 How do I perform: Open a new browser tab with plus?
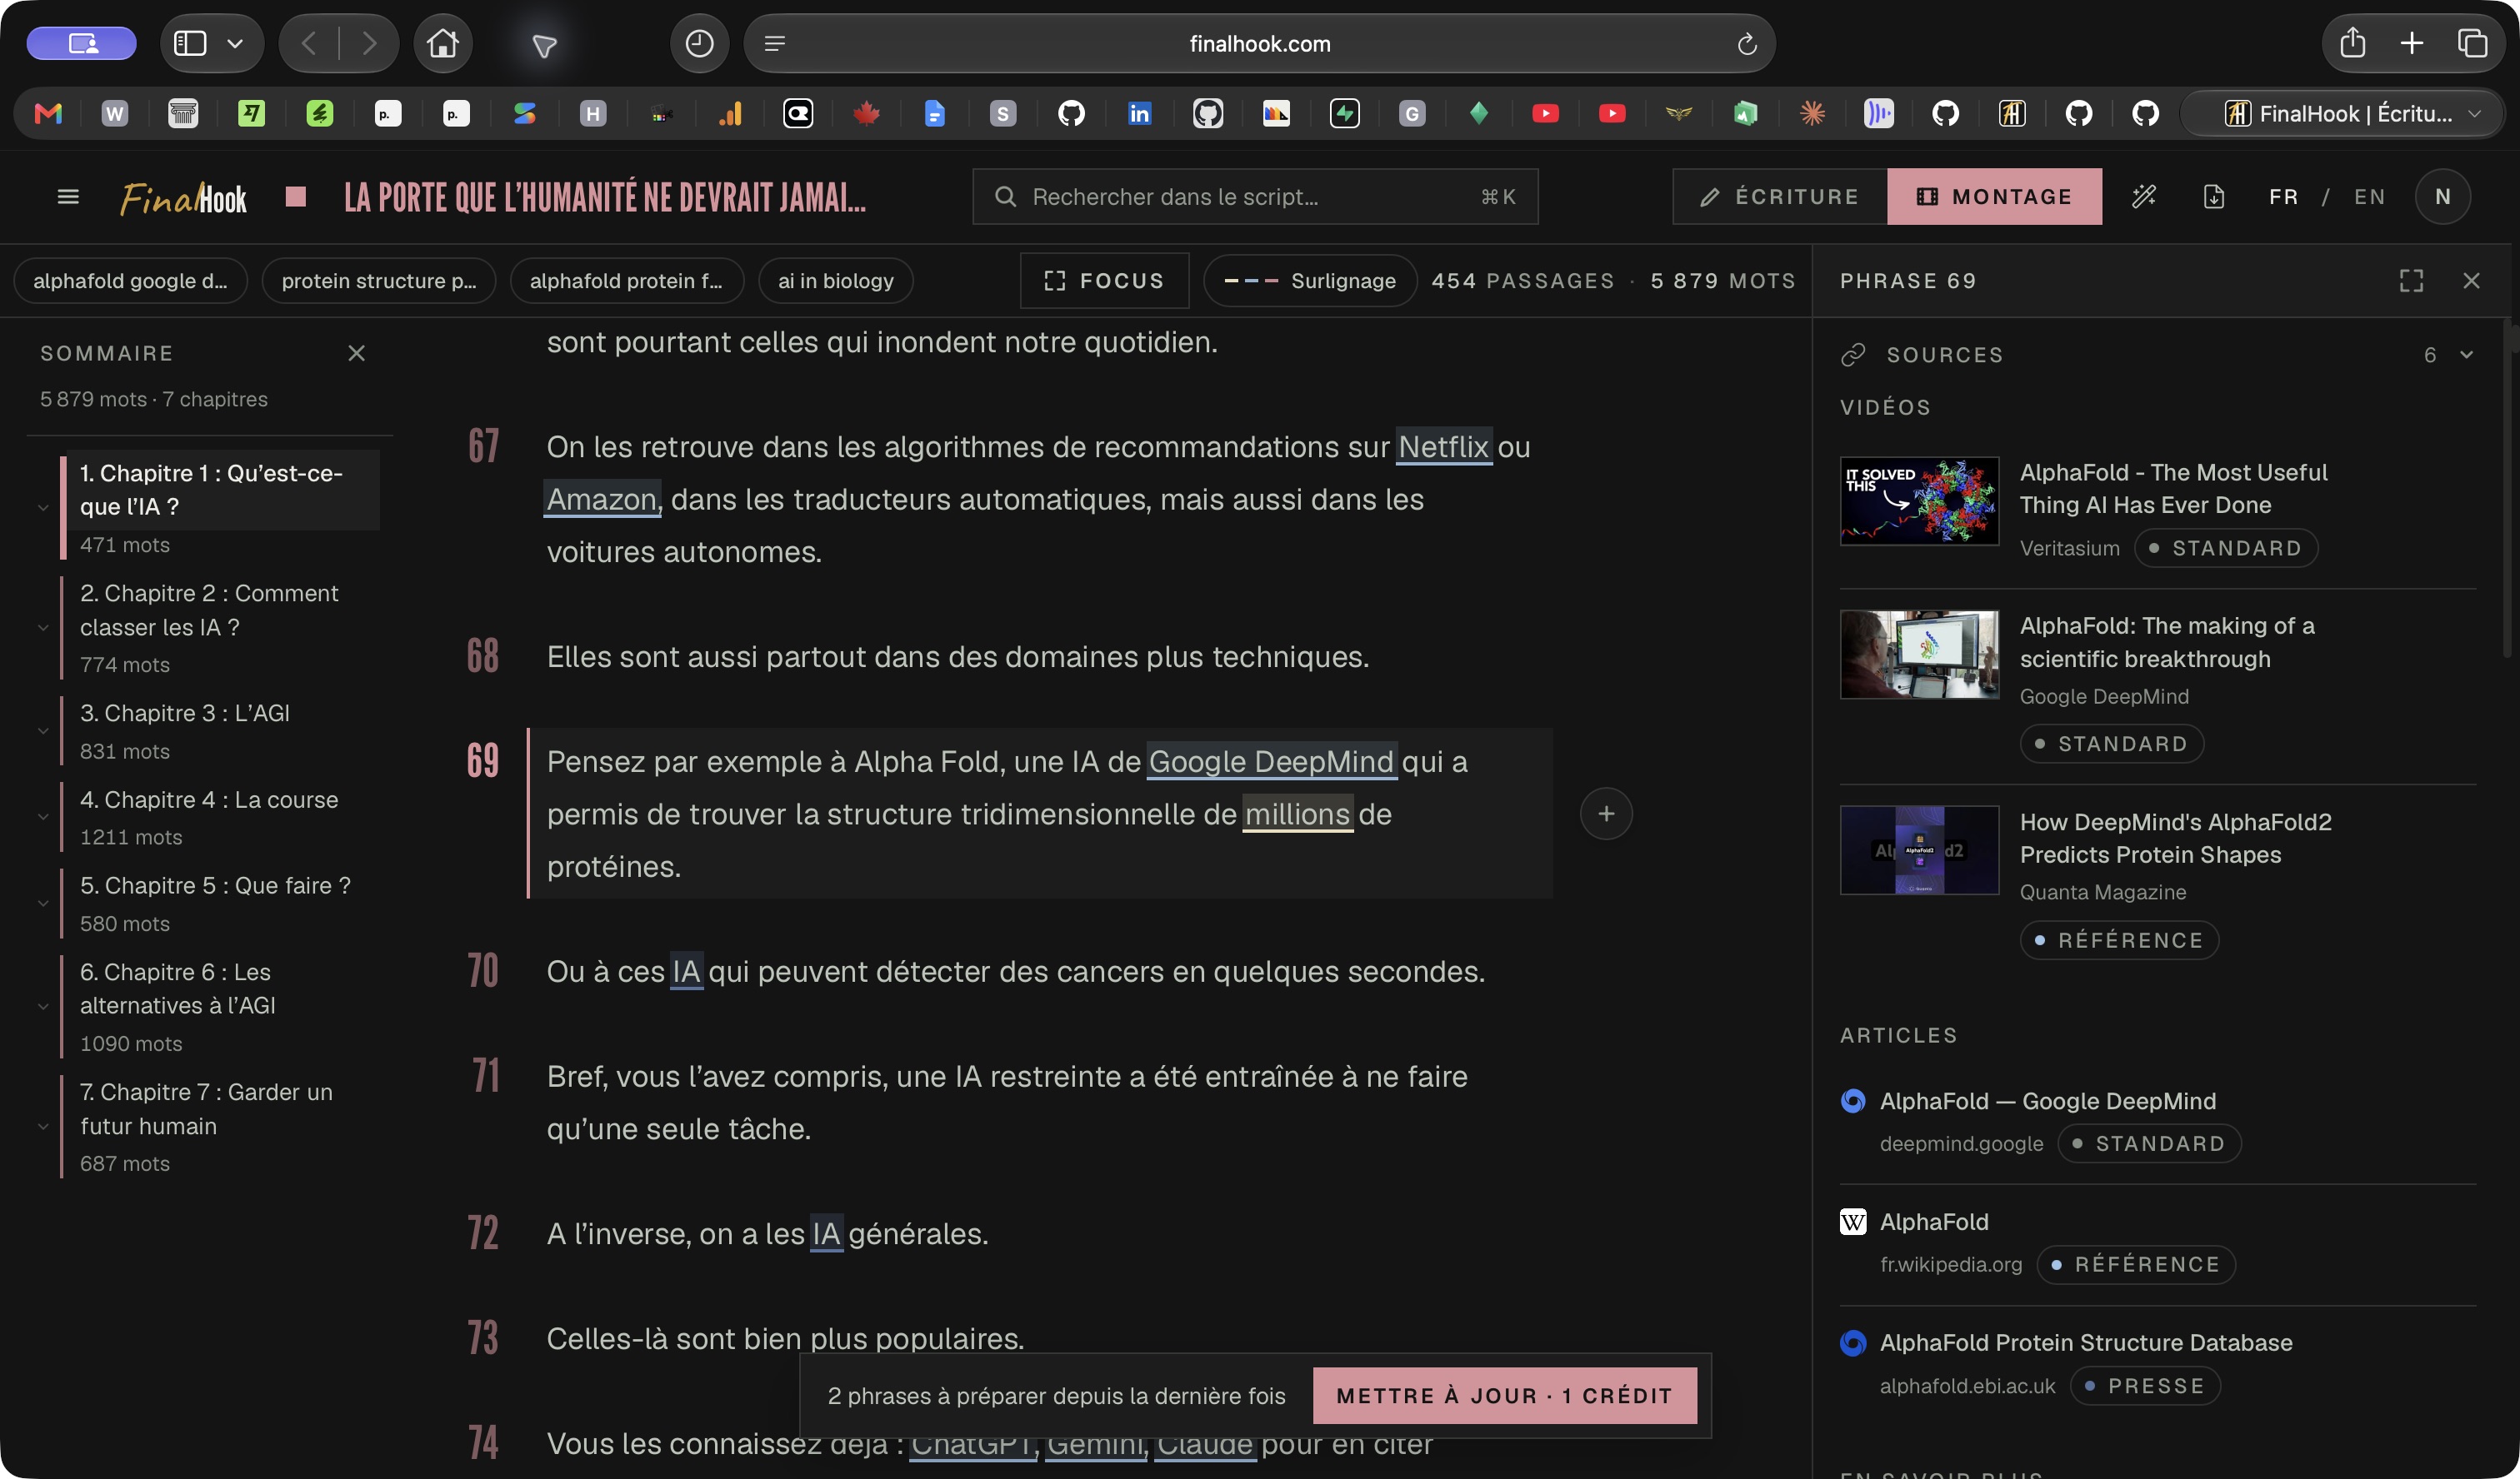(x=2411, y=43)
